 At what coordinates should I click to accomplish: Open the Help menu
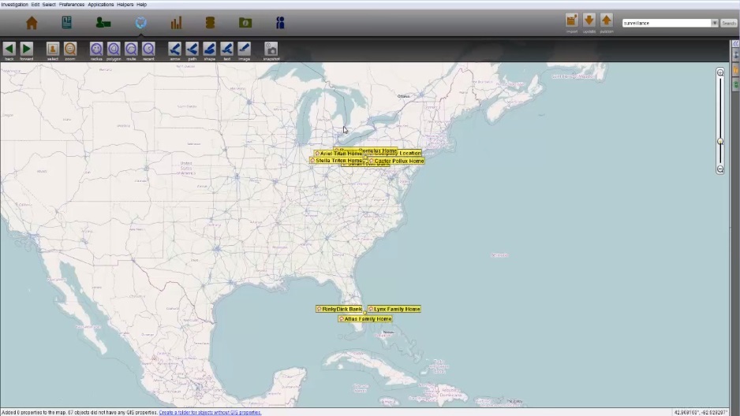pos(141,4)
